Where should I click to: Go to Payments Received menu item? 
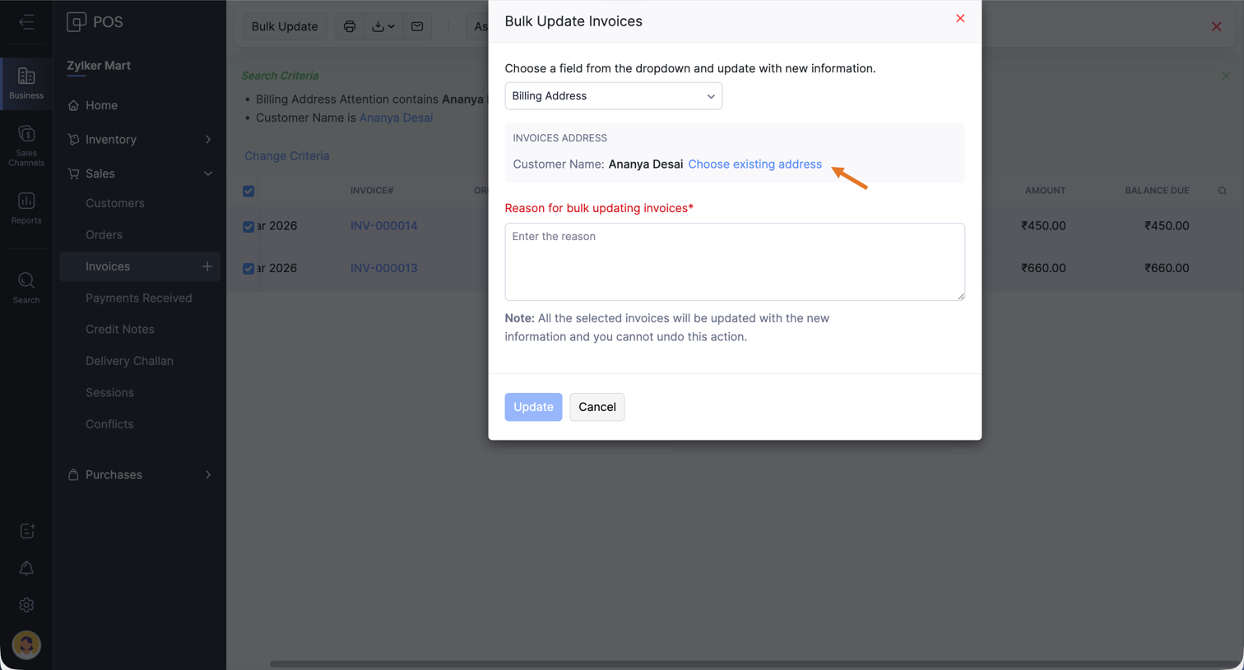coord(138,298)
